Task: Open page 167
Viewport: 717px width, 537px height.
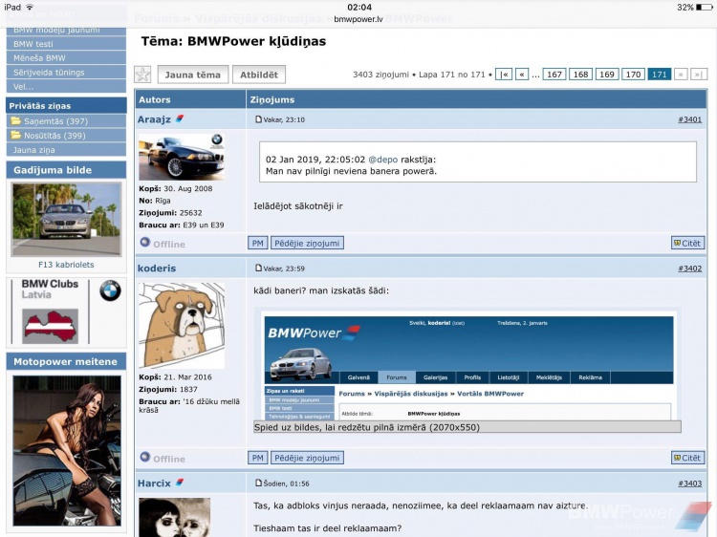Action: (554, 75)
